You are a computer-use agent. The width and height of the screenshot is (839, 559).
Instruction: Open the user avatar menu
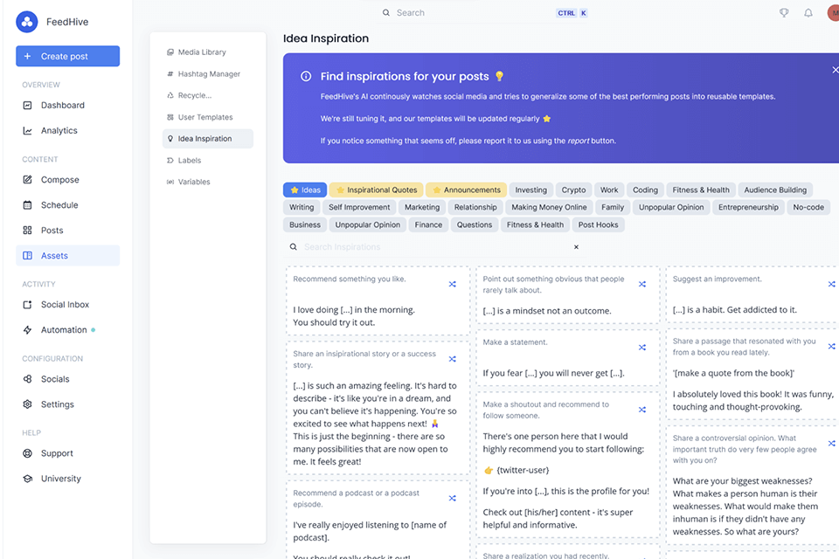tap(833, 13)
